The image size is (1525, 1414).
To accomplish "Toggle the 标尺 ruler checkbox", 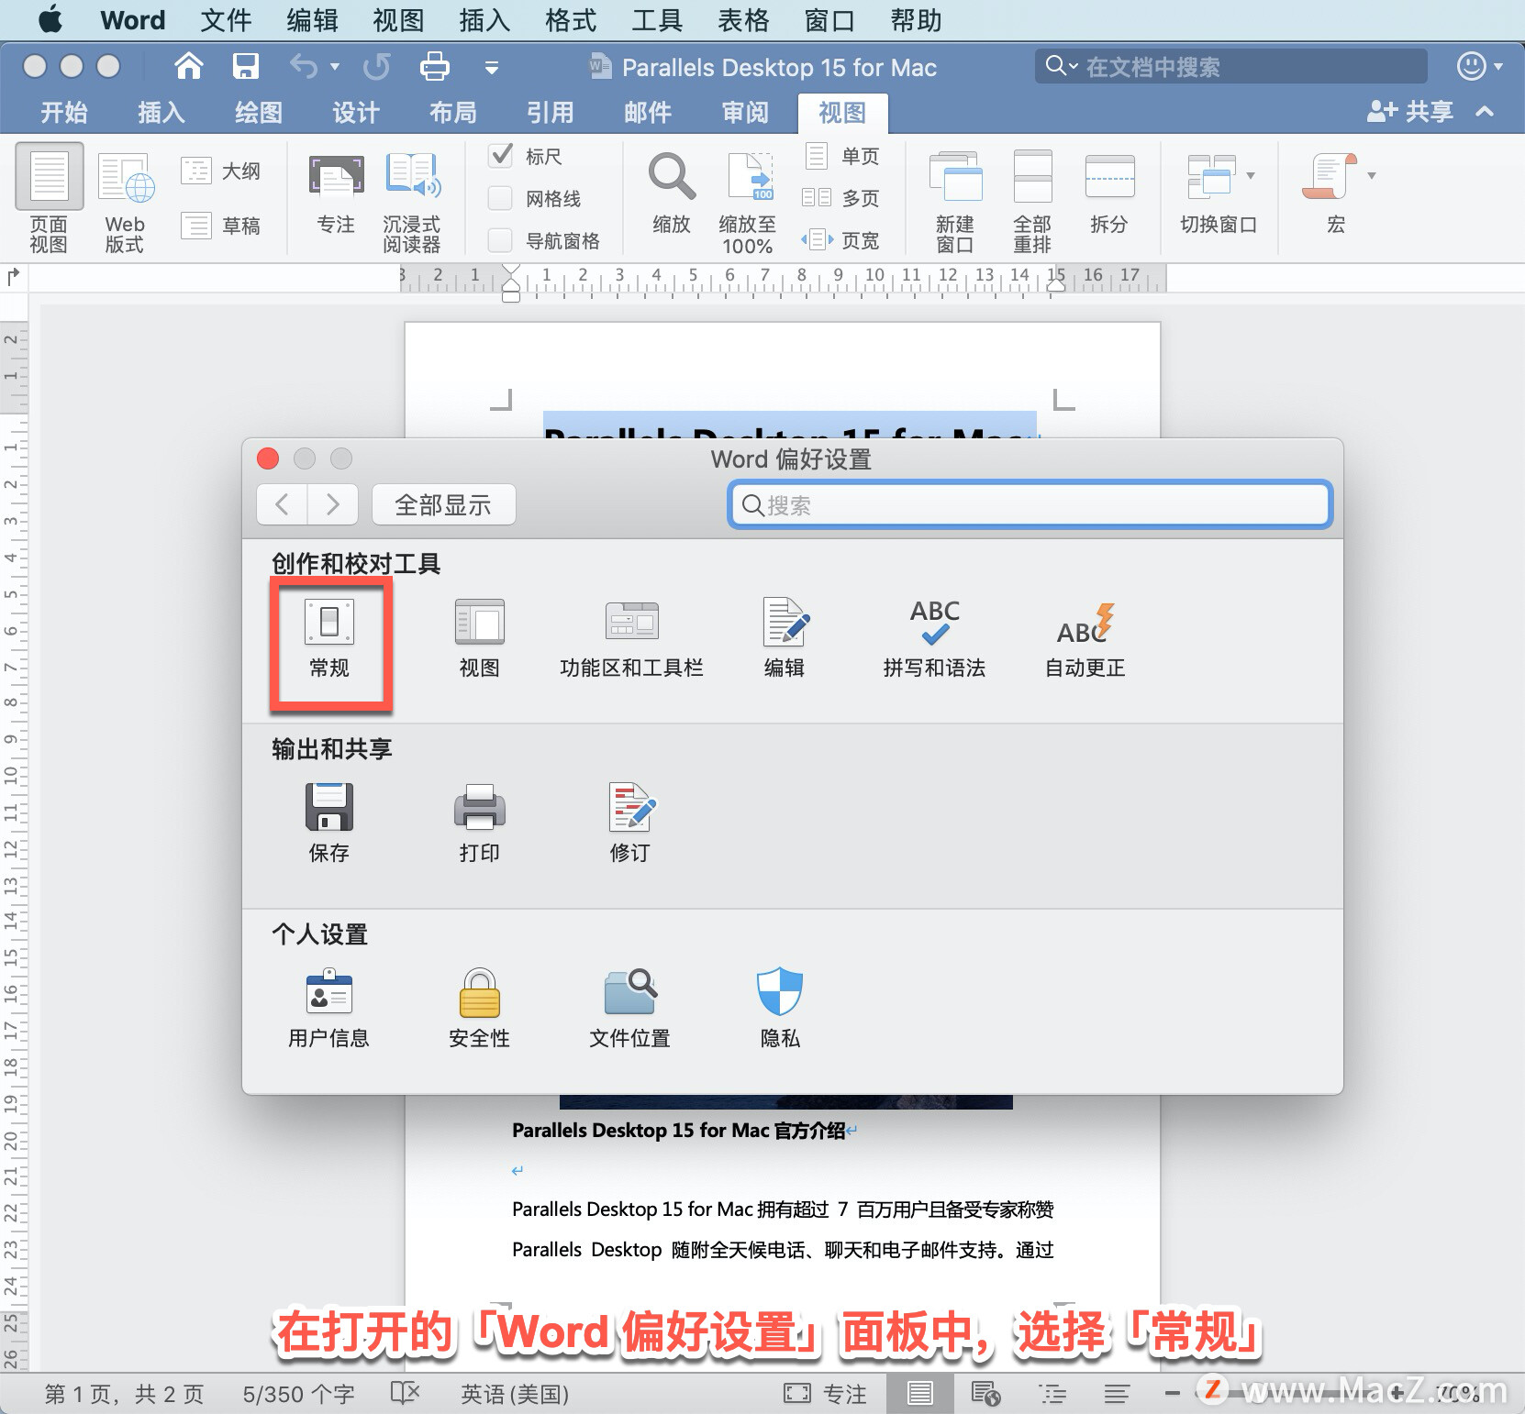I will click(501, 155).
